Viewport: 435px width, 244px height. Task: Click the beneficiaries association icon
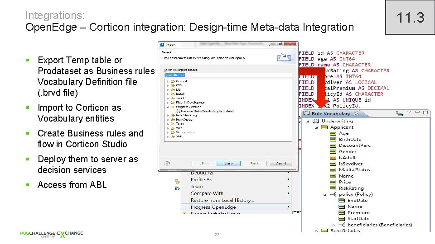coord(342,225)
